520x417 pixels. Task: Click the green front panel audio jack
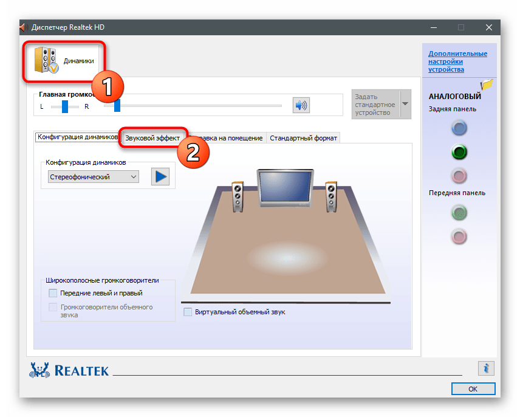point(459,212)
